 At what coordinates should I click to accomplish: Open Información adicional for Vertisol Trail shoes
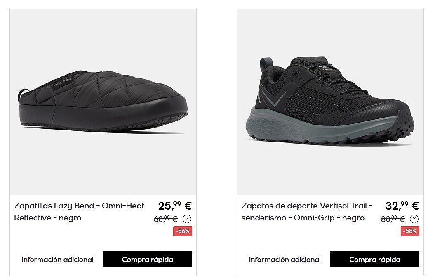click(285, 260)
